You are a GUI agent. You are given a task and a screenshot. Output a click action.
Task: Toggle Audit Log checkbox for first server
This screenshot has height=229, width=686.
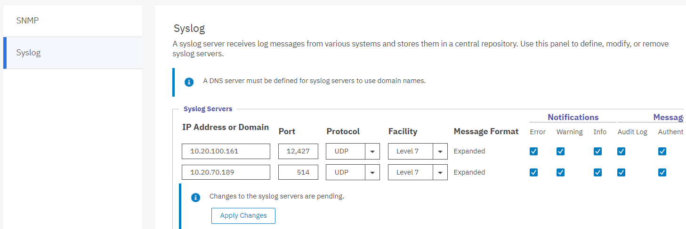(621, 151)
